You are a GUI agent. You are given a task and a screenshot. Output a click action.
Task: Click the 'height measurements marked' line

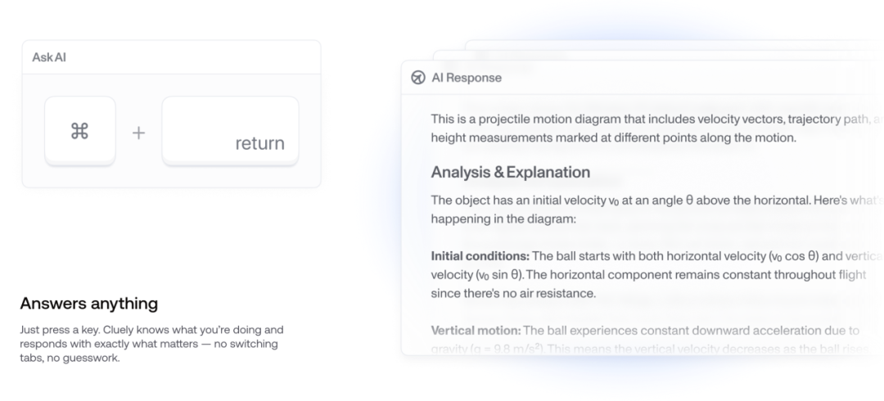613,137
